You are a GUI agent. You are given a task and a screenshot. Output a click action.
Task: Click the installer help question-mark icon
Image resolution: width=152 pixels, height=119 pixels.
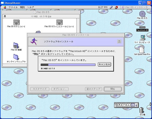coord(119,41)
